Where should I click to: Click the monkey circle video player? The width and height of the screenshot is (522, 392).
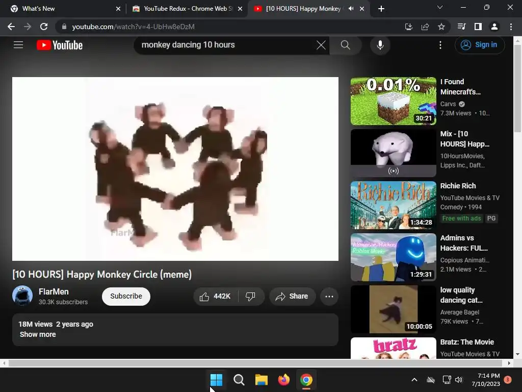175,169
